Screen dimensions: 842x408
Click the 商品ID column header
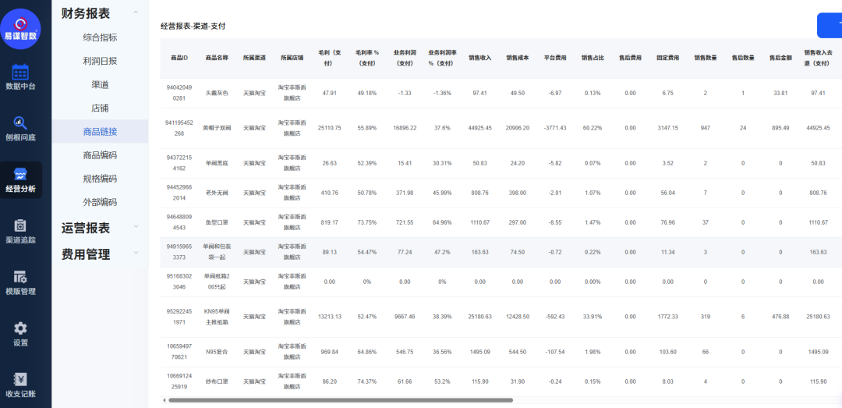pos(179,58)
